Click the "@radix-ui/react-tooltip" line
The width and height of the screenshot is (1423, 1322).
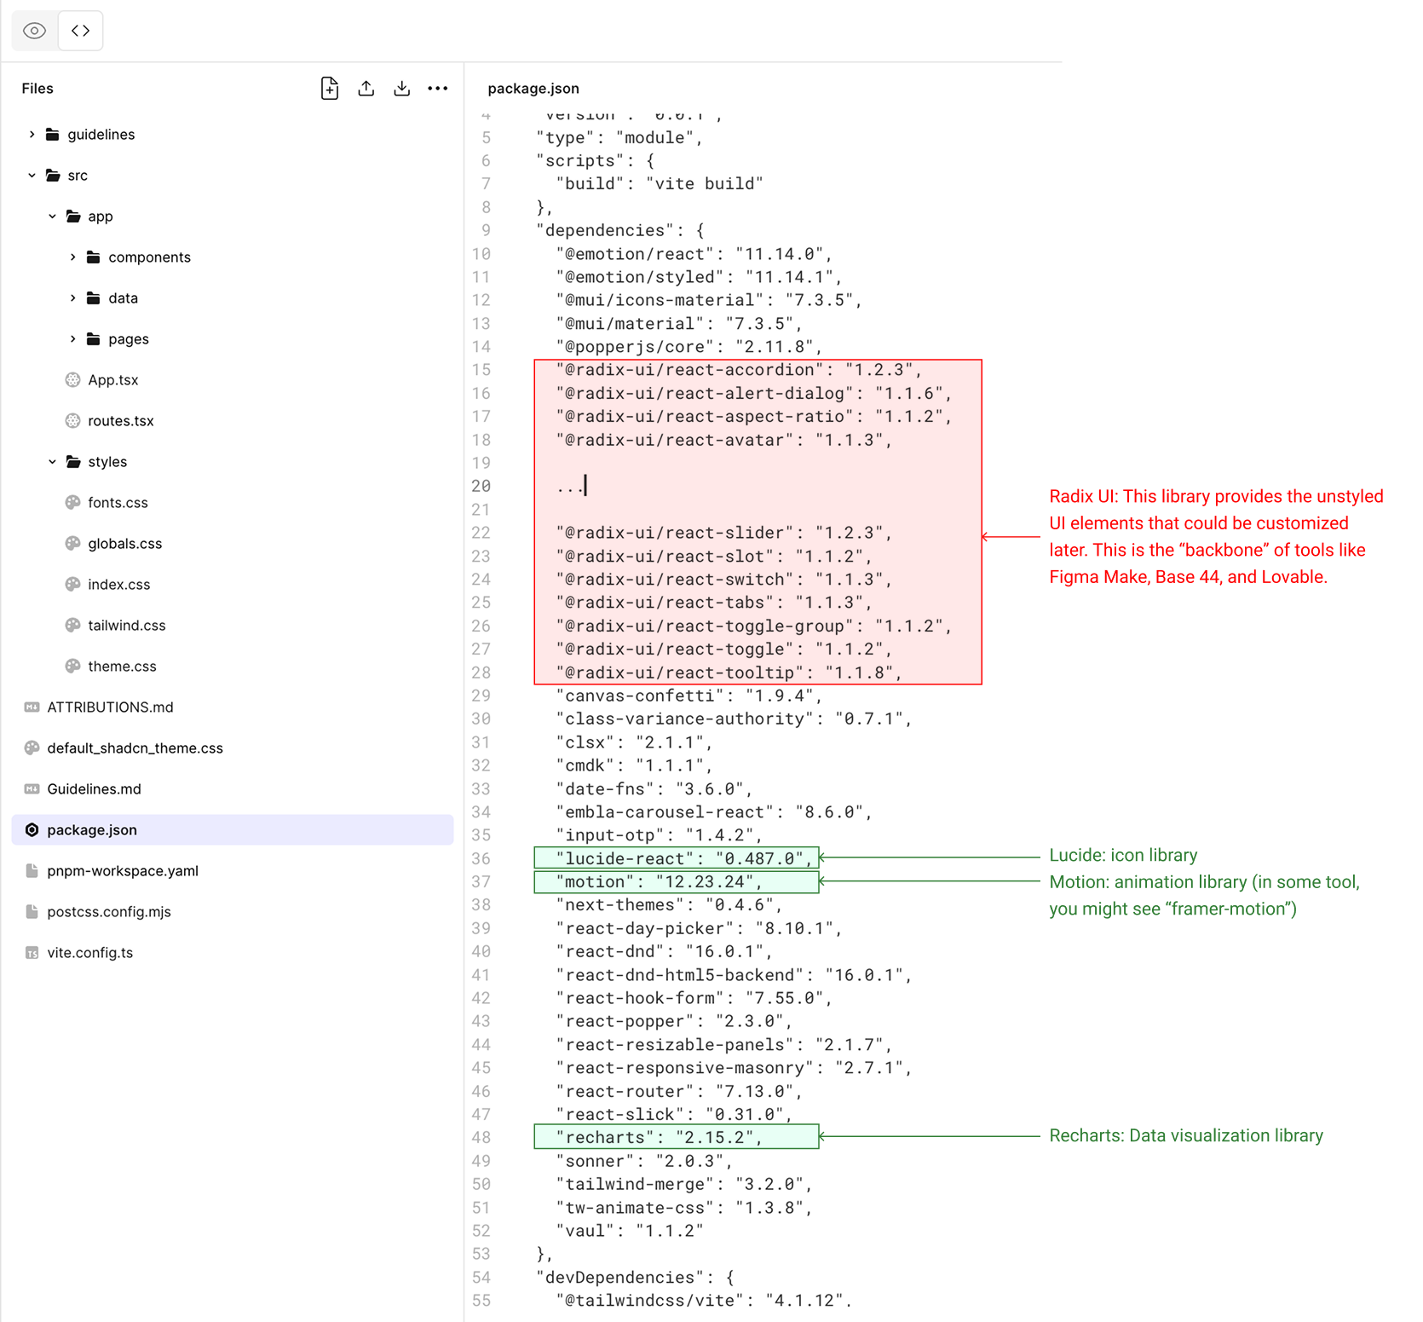(x=729, y=673)
